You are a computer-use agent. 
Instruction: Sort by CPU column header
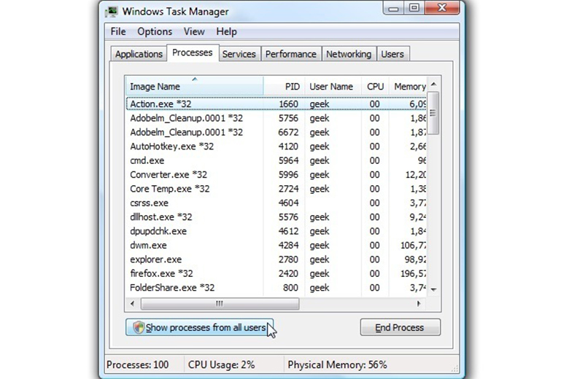[x=375, y=86]
